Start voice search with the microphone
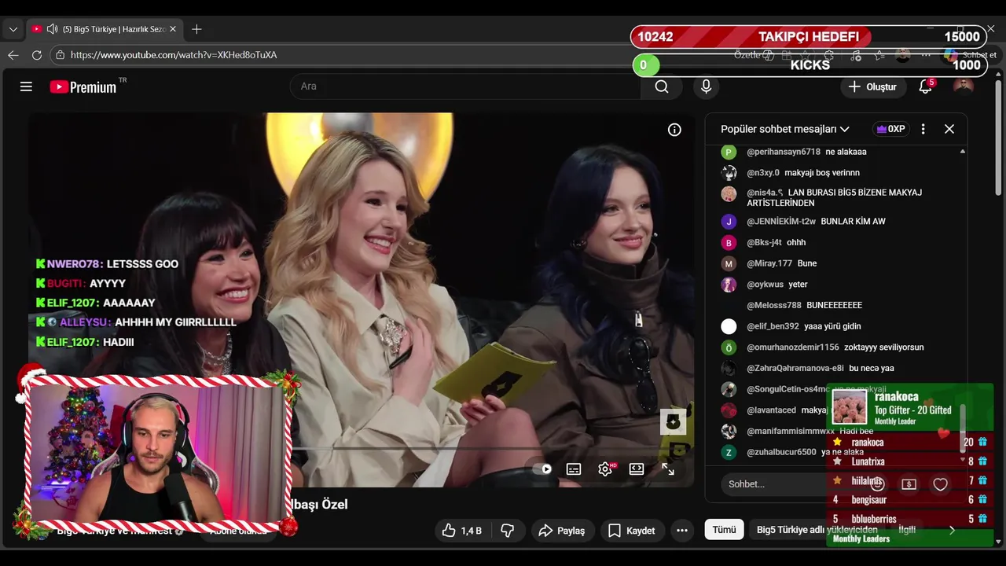 pyautogui.click(x=706, y=86)
